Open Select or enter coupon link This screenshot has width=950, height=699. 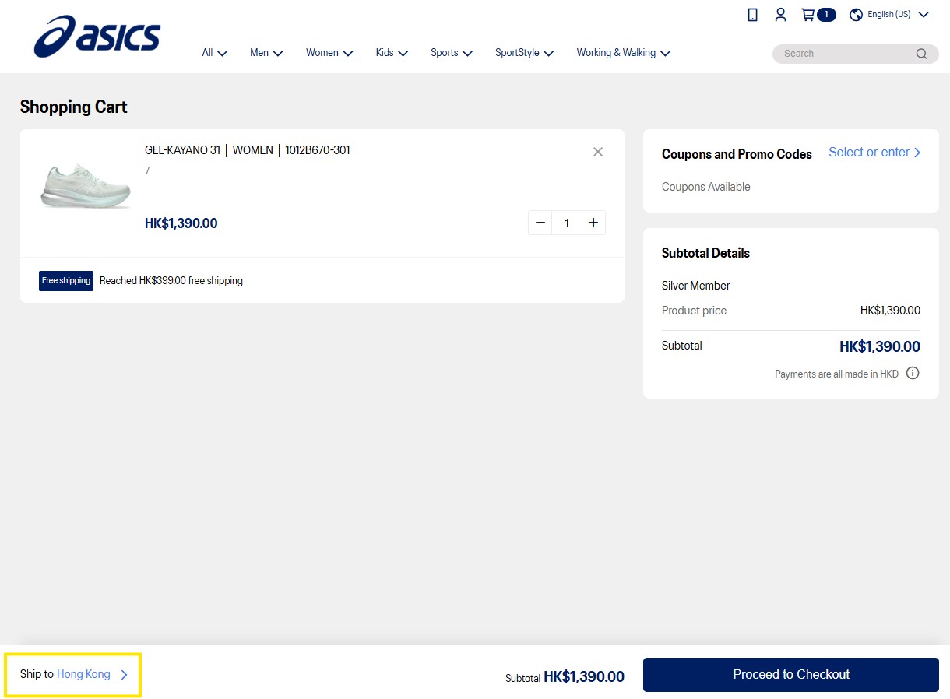(874, 153)
